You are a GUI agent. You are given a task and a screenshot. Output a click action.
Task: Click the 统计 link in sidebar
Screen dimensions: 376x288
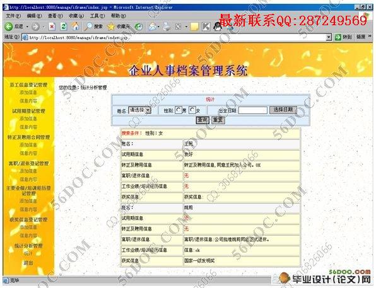28,253
